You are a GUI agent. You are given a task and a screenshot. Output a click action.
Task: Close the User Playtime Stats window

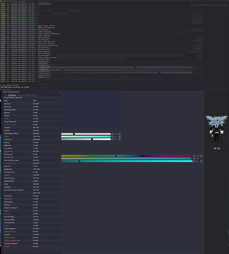[59, 92]
